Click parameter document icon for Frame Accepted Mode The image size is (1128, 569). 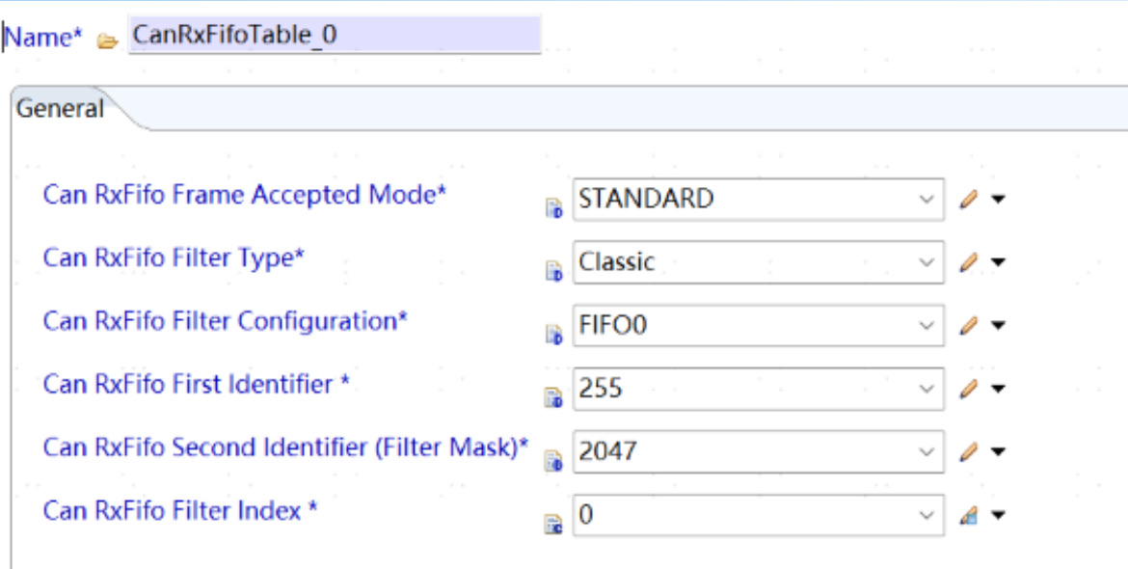coord(554,209)
